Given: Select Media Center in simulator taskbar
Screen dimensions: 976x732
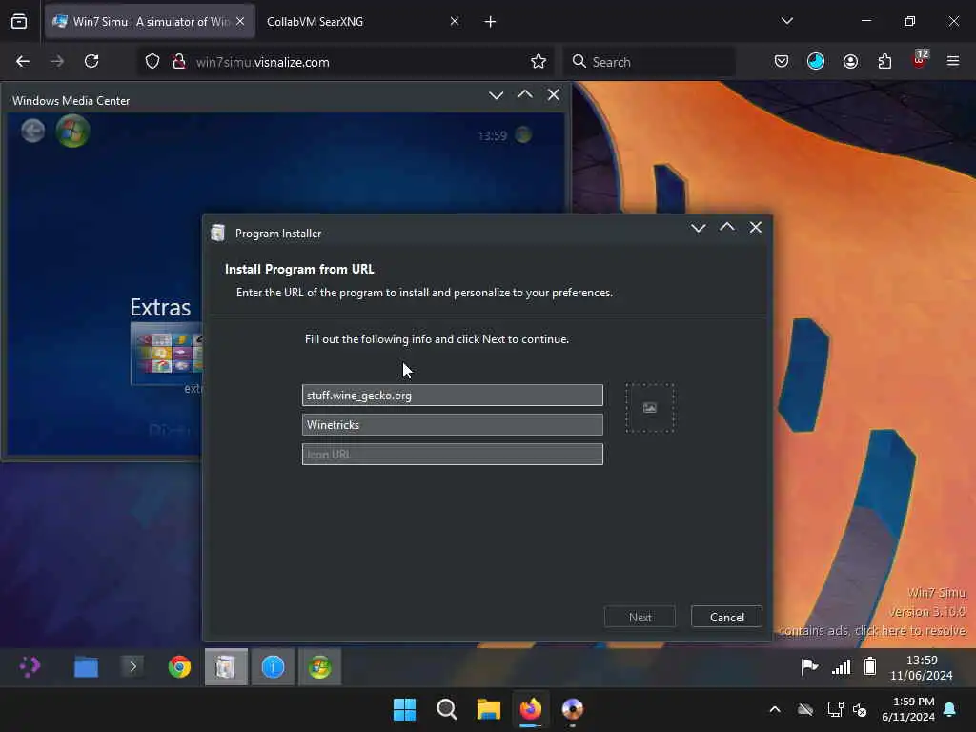Looking at the screenshot, I should tap(319, 667).
